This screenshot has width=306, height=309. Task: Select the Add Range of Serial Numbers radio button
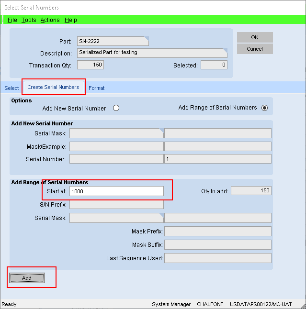[x=264, y=108]
